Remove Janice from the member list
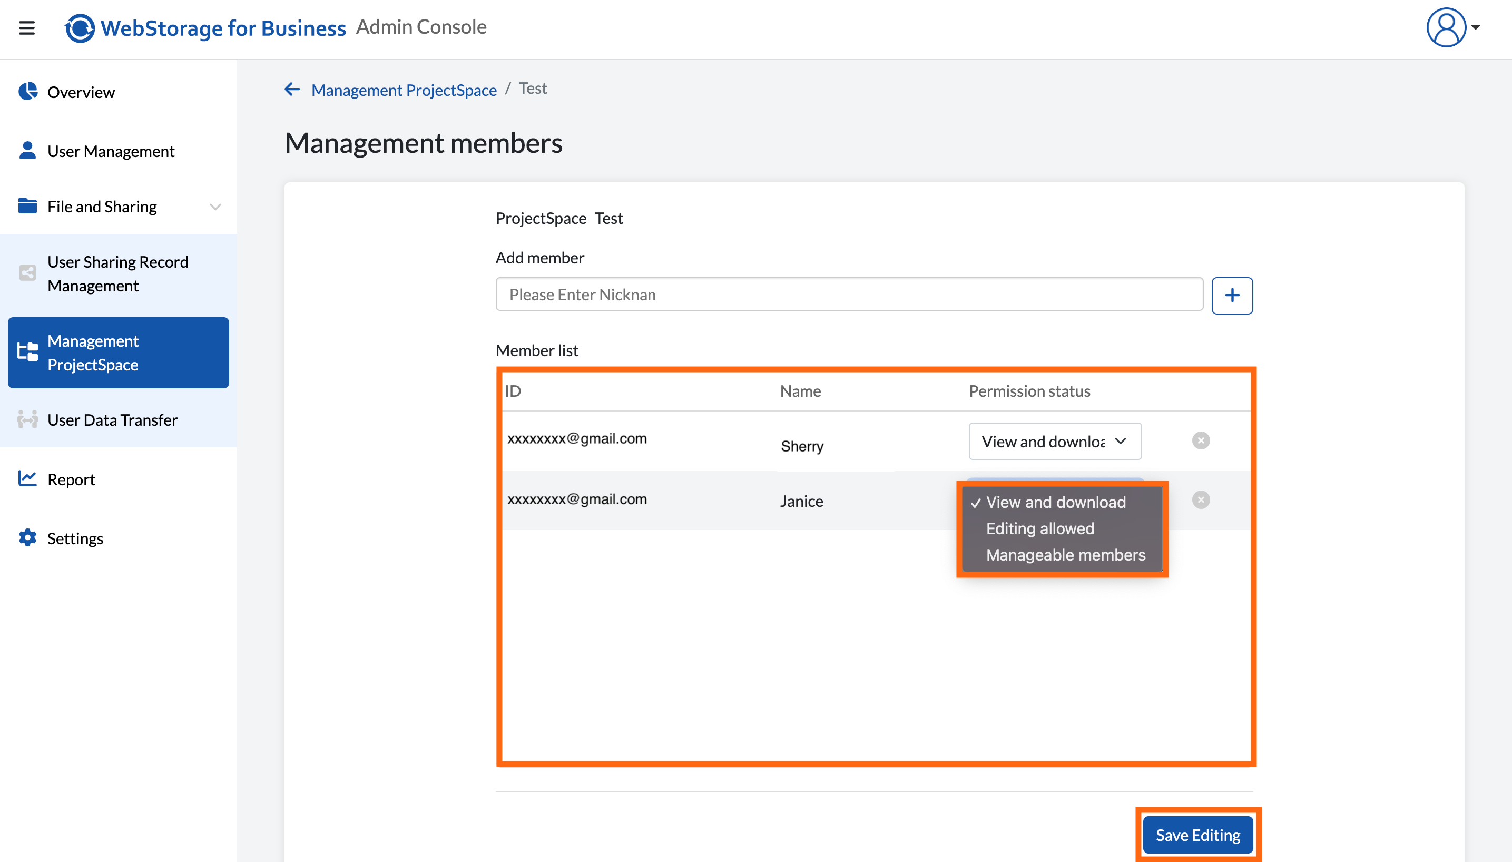Viewport: 1512px width, 862px height. tap(1201, 499)
